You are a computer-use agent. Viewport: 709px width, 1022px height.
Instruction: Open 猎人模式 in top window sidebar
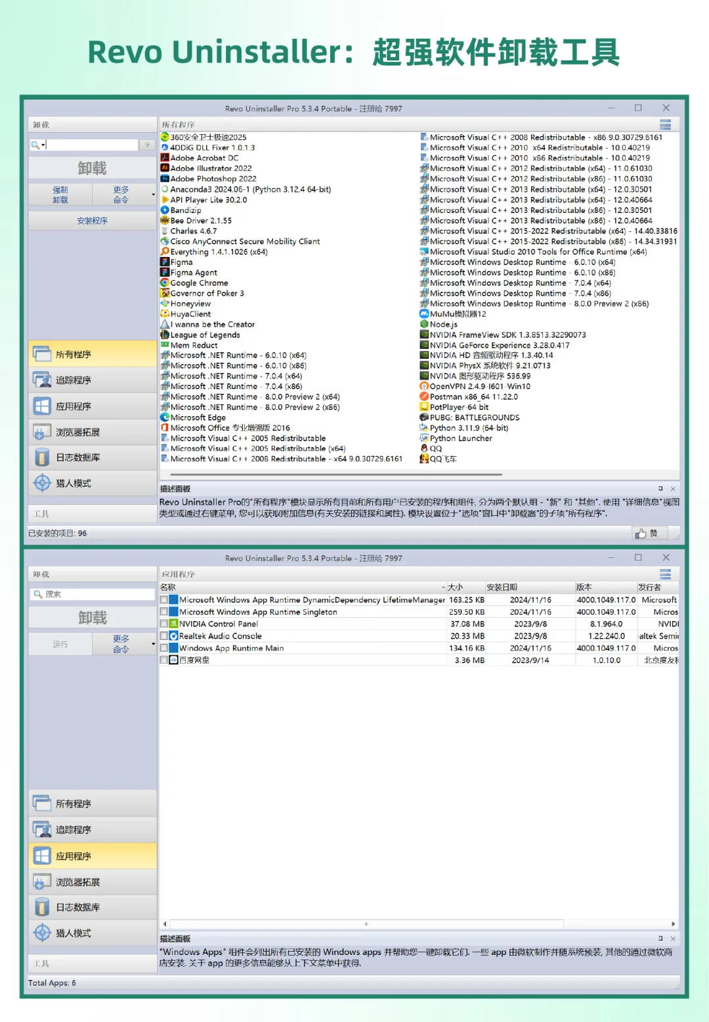[x=92, y=483]
